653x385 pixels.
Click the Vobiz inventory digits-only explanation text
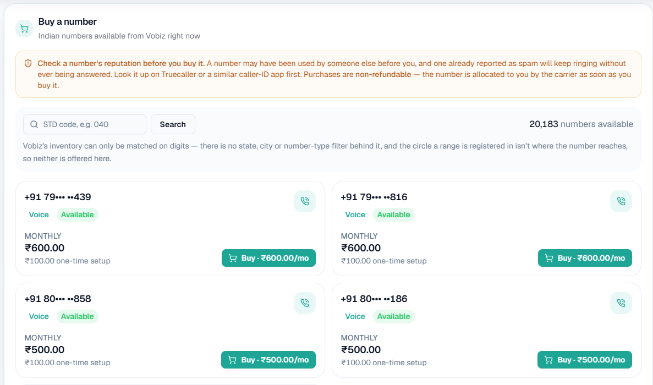pos(325,152)
